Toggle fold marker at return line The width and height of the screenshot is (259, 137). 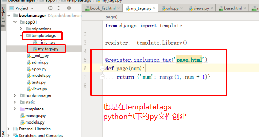(103, 77)
